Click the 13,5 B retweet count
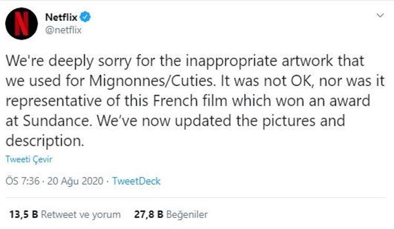394x229 pixels. 24,214
